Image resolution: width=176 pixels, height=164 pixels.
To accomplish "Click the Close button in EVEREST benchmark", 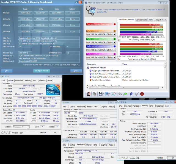I will (76, 71).
